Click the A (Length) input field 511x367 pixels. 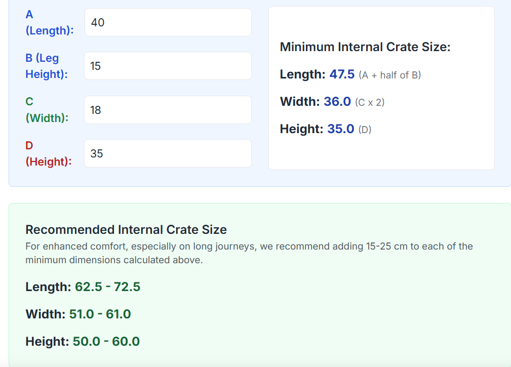[168, 22]
